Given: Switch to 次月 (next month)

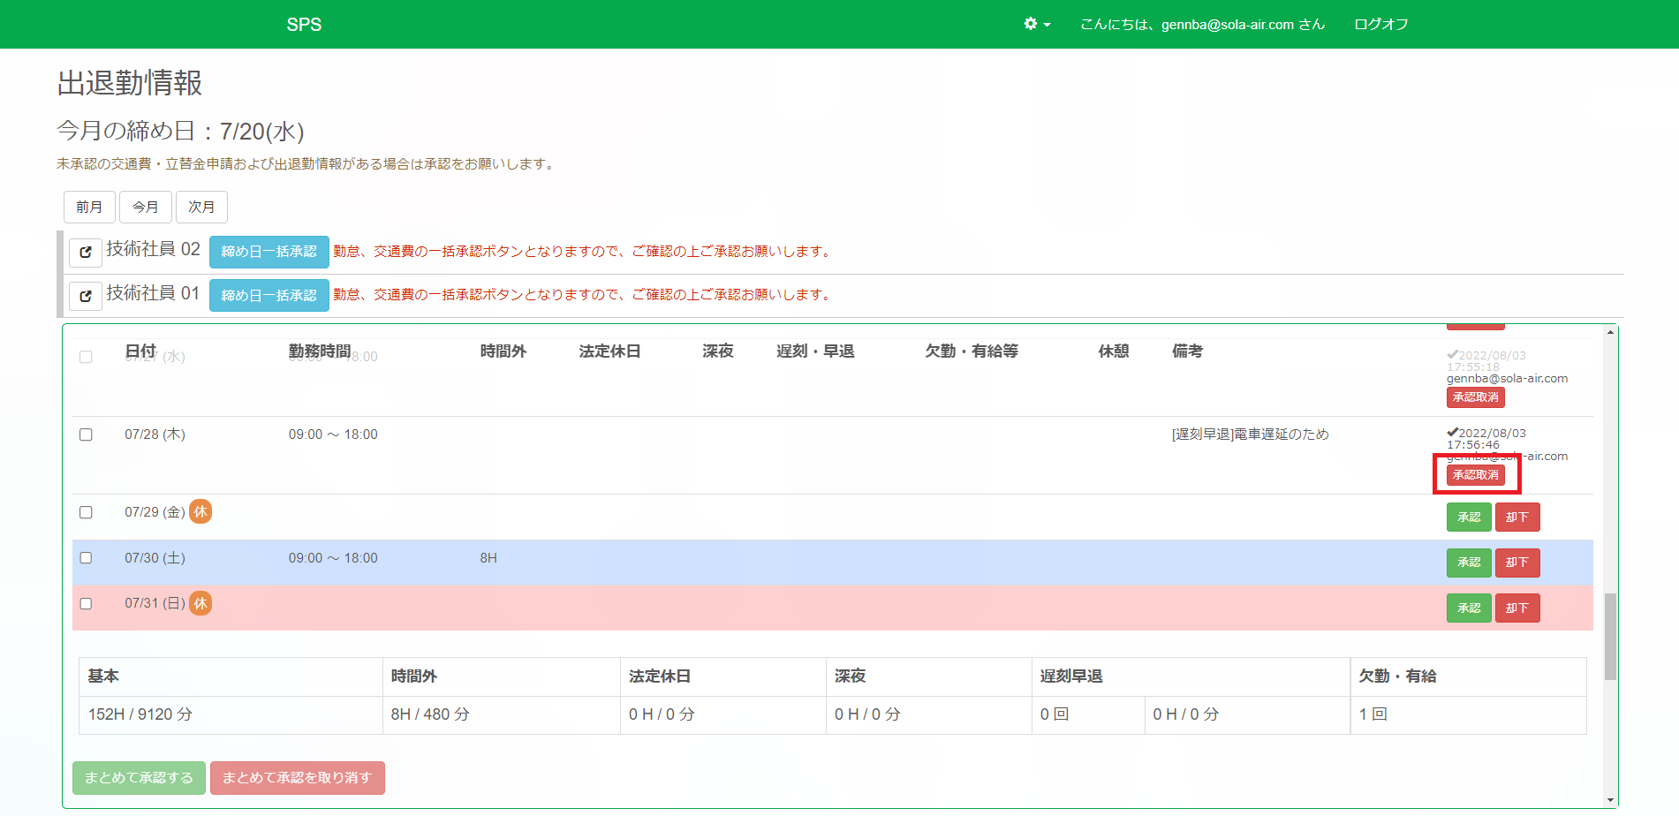Looking at the screenshot, I should click(x=201, y=207).
